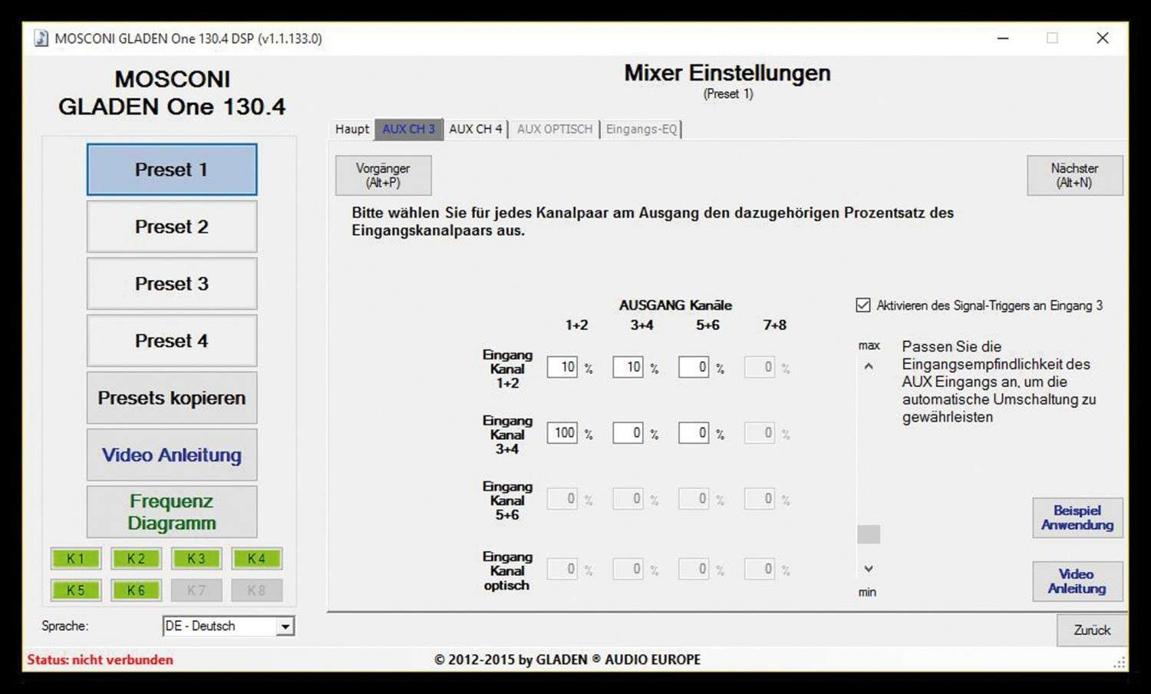Switch to the AUX OPTISCH tab
The image size is (1151, 694).
[x=554, y=129]
